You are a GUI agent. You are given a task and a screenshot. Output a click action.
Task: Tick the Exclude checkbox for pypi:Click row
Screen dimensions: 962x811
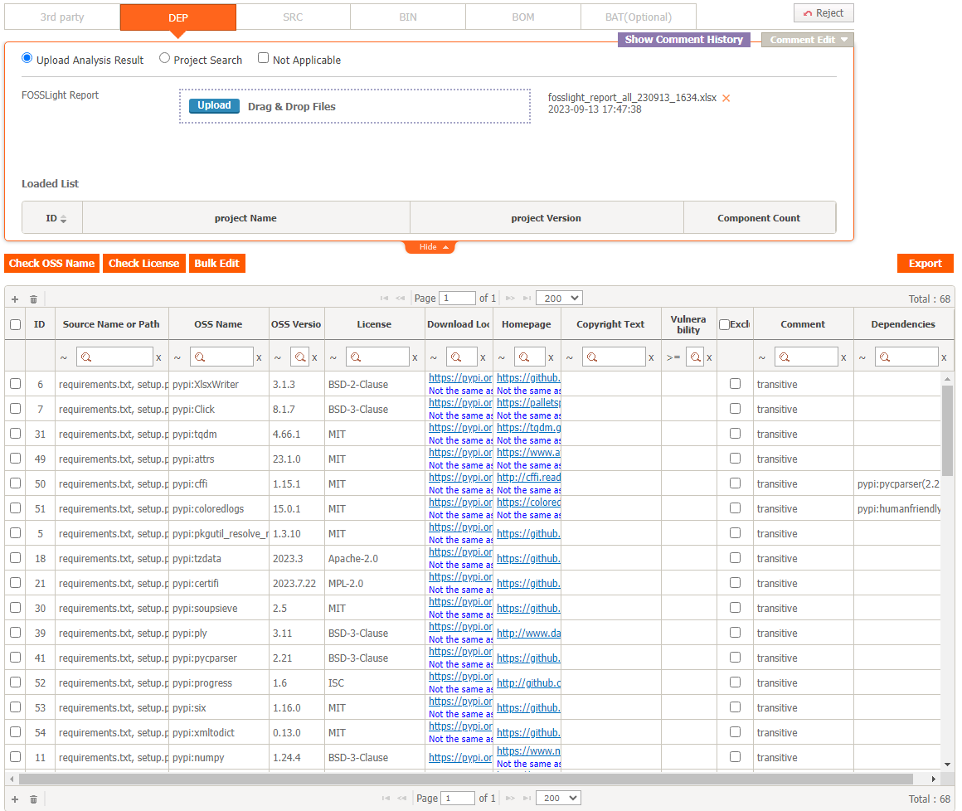[x=735, y=409]
